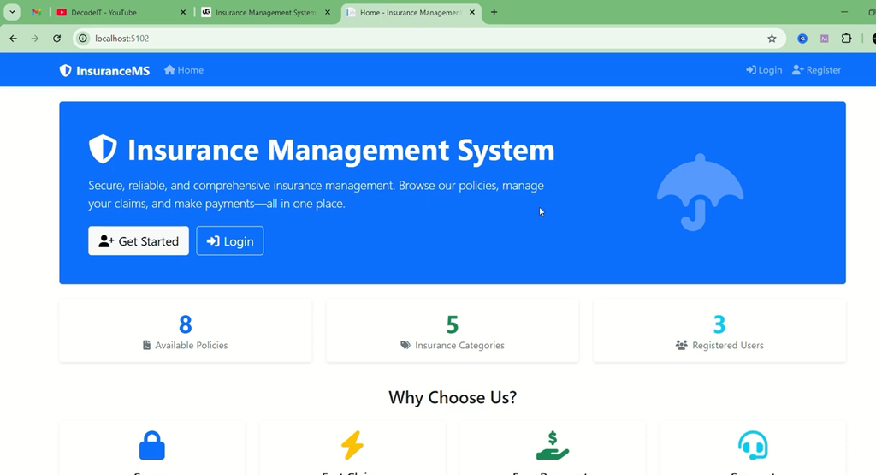876x475 pixels.
Task: Go back in browser history
Action: tap(14, 39)
